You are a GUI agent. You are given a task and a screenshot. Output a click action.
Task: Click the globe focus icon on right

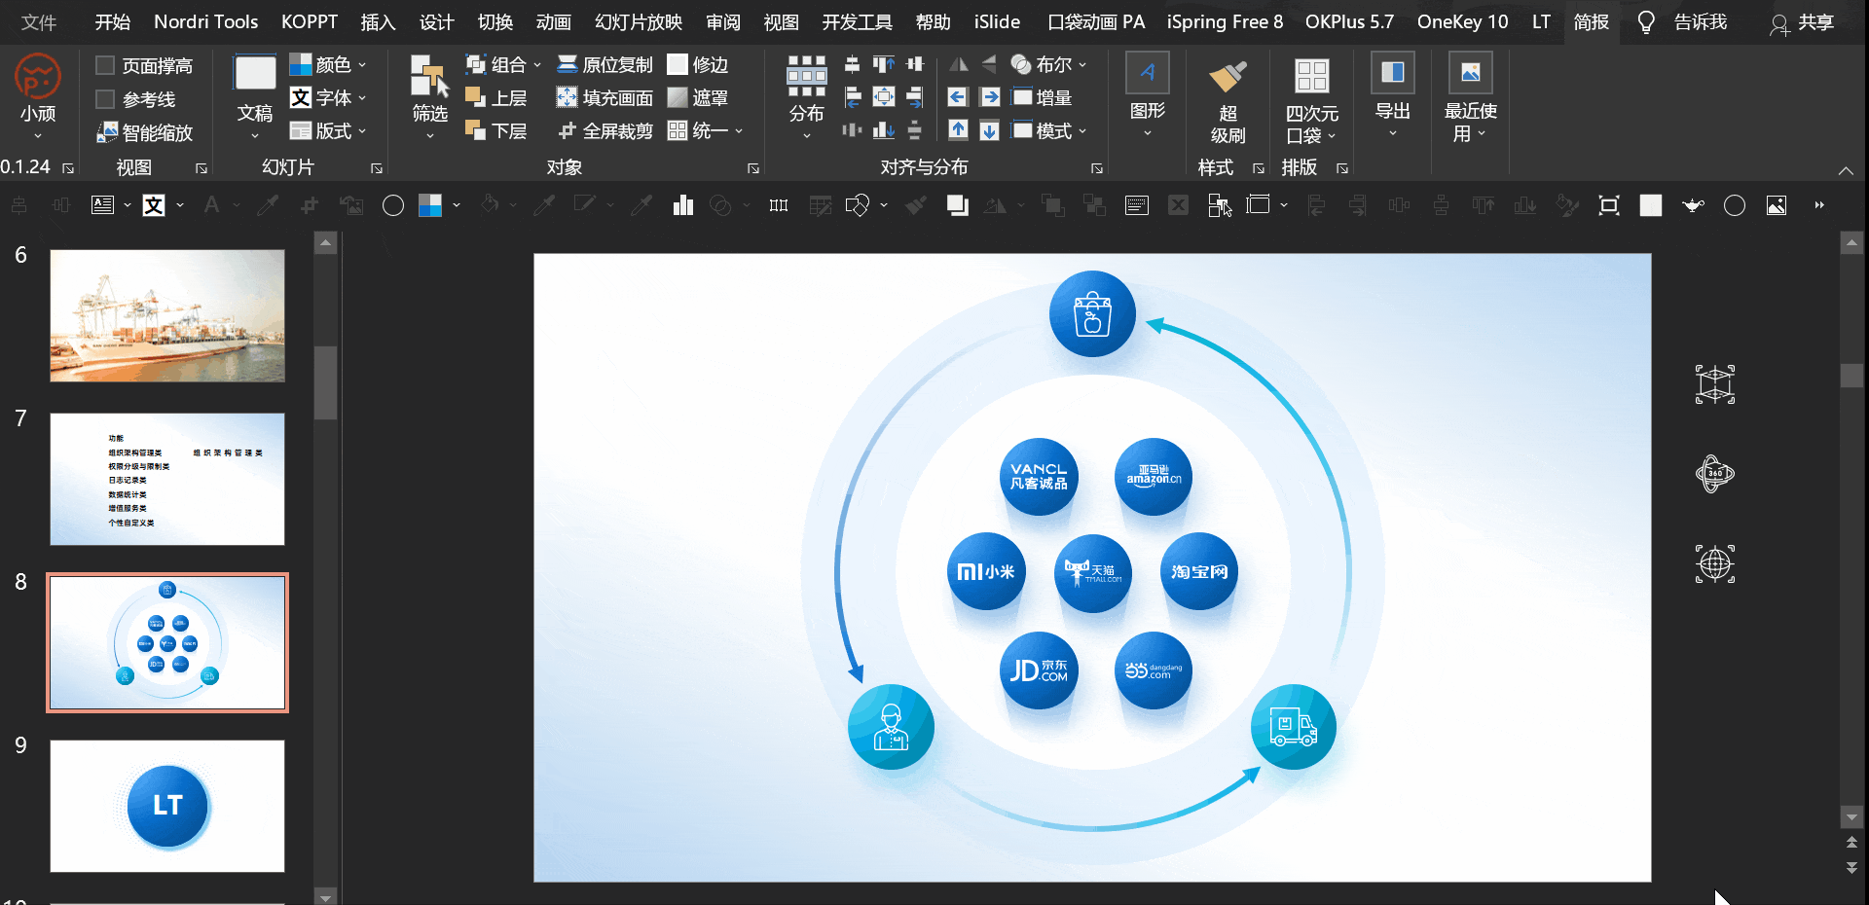1715,563
